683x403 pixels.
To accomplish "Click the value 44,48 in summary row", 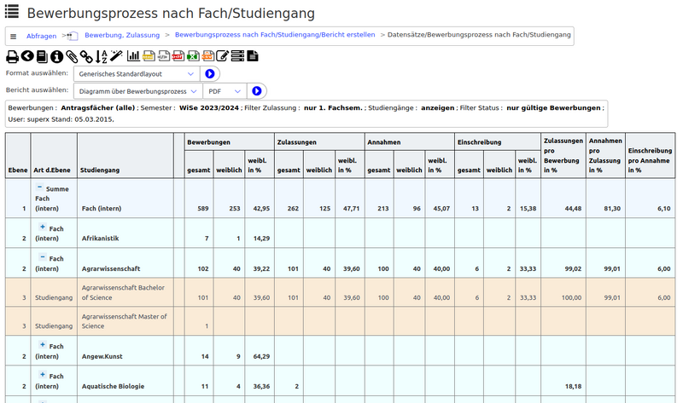I will coord(573,209).
